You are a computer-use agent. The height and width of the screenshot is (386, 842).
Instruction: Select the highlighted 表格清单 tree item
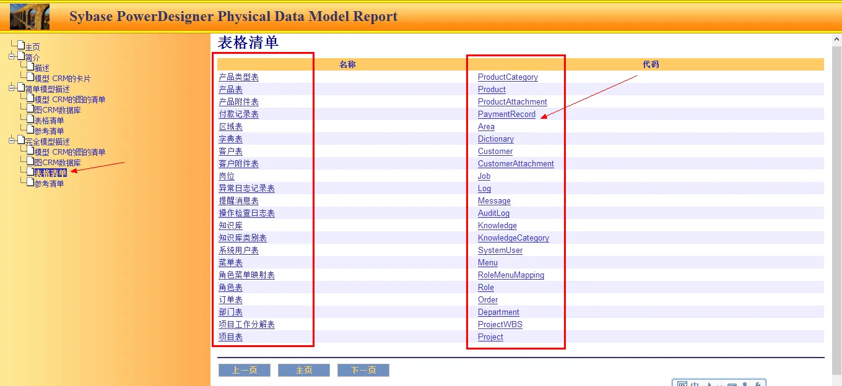point(51,173)
